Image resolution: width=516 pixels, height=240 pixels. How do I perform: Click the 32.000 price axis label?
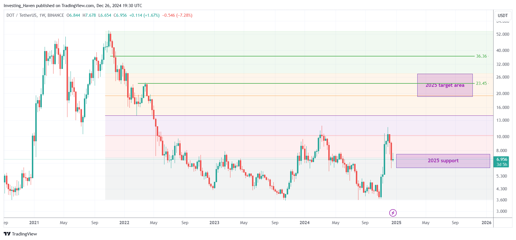click(x=503, y=64)
